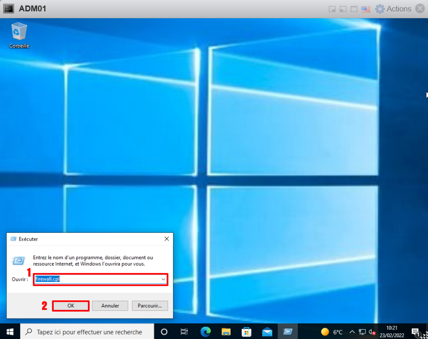
Task: Expand the Ouvrir combo box dropdown arrow
Action: click(163, 279)
